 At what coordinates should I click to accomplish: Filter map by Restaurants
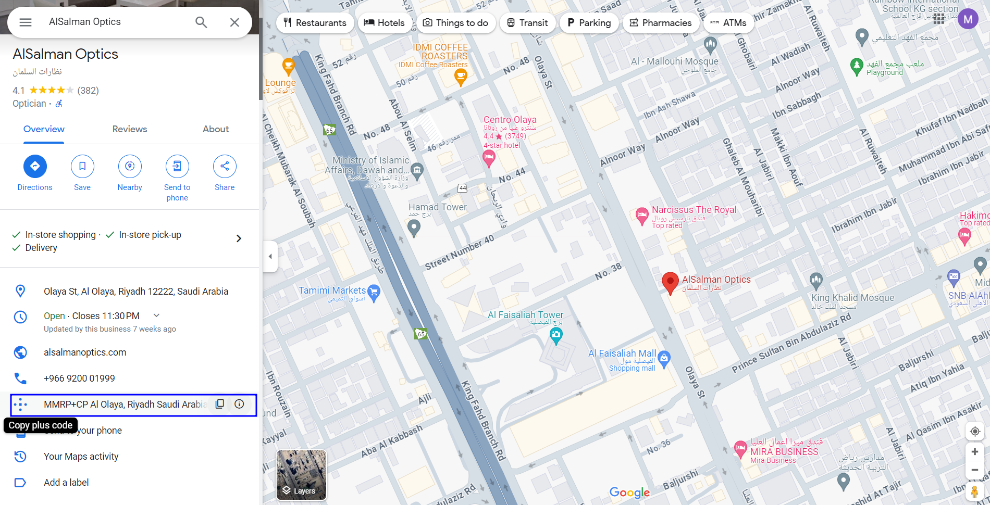[315, 23]
